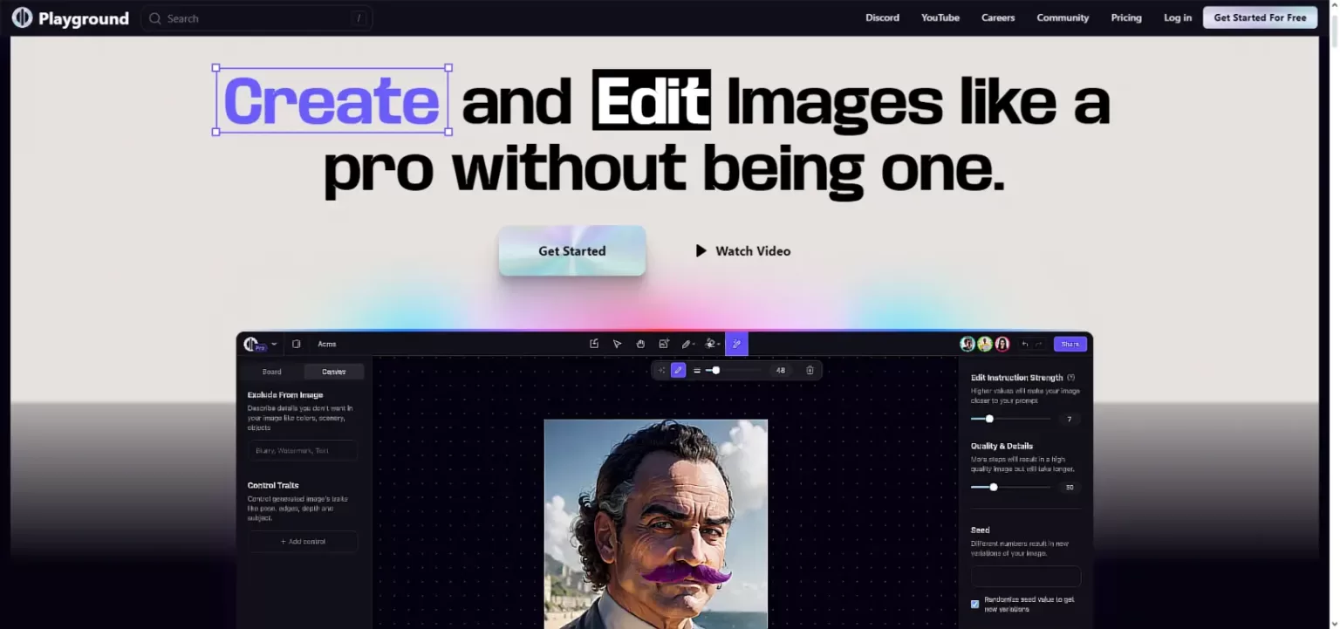
Task: Click the selected word Create in the headline
Action: coord(332,100)
